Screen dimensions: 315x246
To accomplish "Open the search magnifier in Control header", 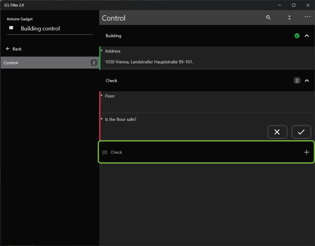I will click(x=268, y=18).
